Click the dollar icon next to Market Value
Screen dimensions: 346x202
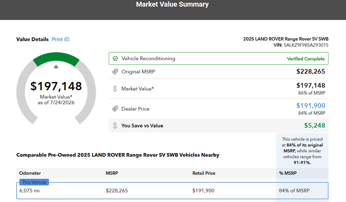115,89
